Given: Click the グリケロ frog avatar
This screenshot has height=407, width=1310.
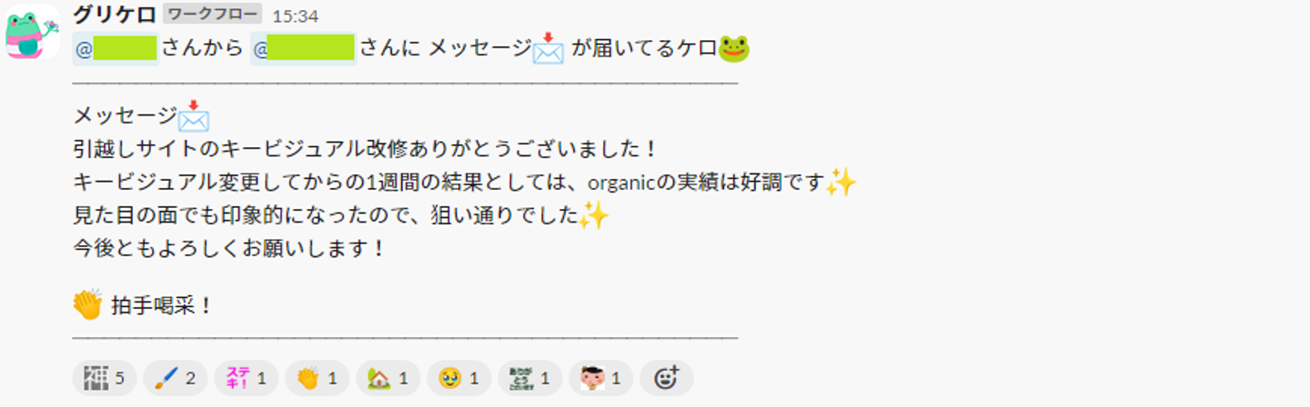Looking at the screenshot, I should (32, 35).
